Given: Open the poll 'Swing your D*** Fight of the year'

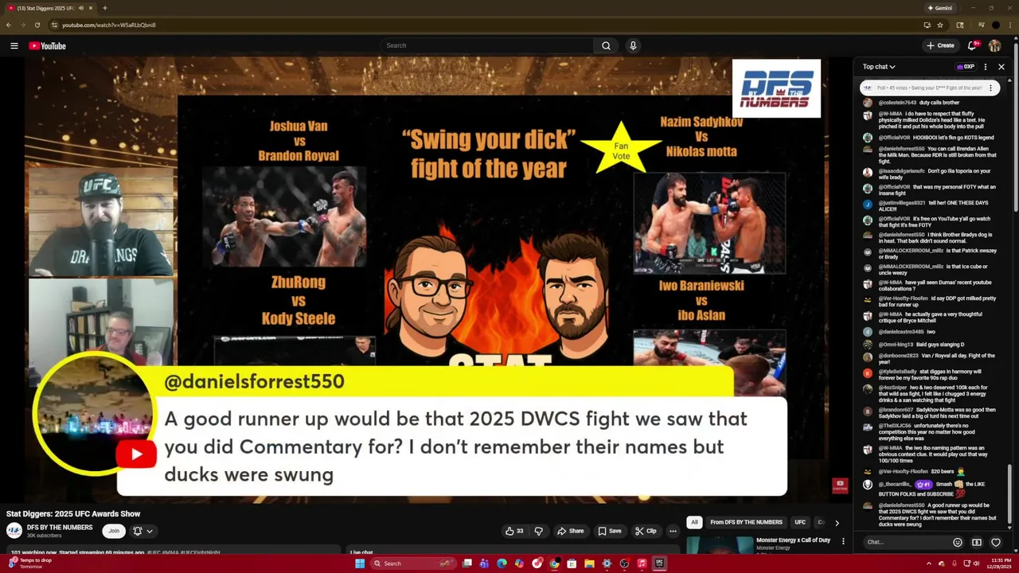Looking at the screenshot, I should 929,88.
